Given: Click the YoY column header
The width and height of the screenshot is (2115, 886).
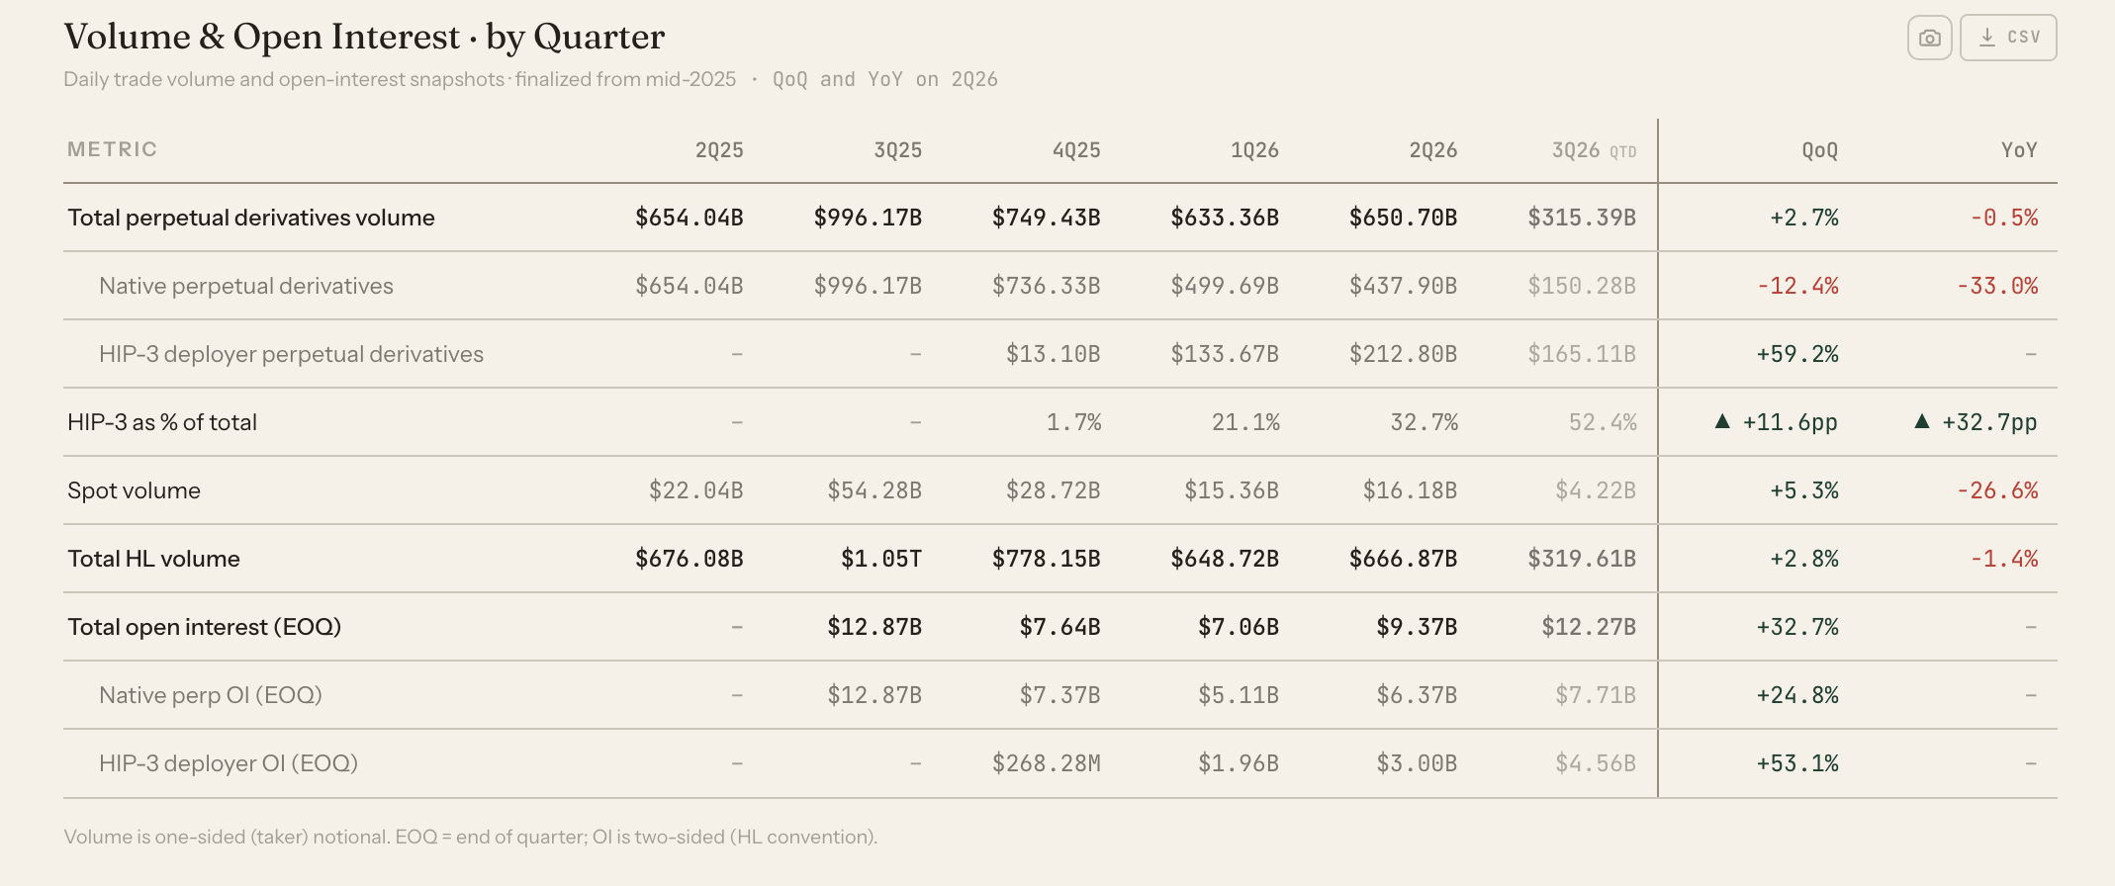Looking at the screenshot, I should coord(2019,150).
